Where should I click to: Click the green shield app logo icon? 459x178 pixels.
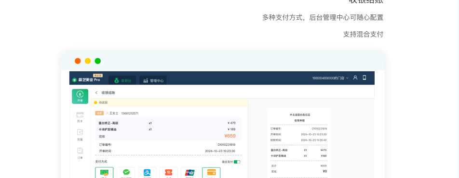coord(74,80)
